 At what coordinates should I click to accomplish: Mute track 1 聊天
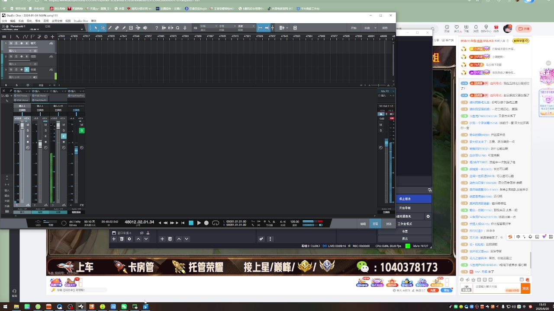[x=11, y=43]
